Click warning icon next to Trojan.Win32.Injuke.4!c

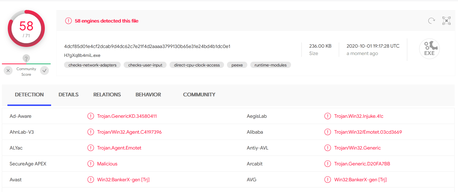click(328, 116)
